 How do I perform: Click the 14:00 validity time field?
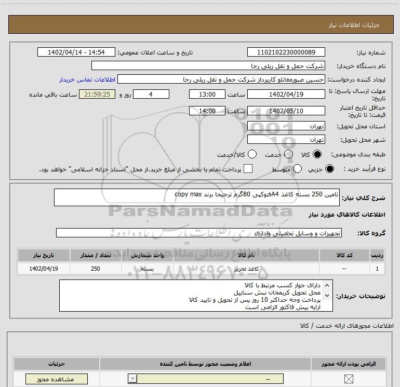(x=207, y=111)
